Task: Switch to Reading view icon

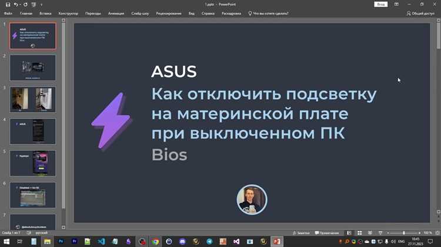Action: [370, 233]
